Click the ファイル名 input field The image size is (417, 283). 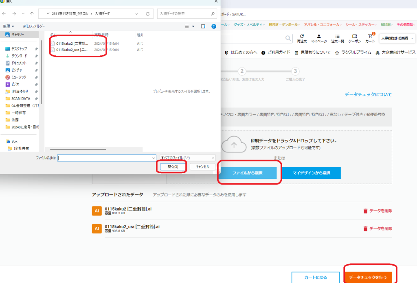pyautogui.click(x=107, y=157)
